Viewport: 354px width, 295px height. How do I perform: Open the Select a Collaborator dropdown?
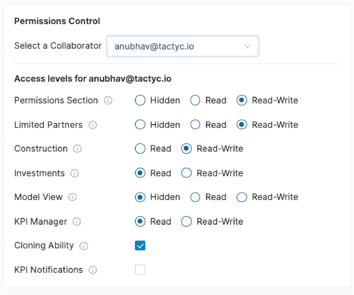[x=183, y=46]
